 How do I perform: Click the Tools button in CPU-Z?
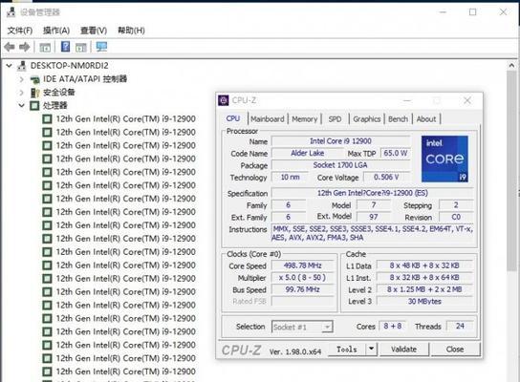tap(347, 350)
